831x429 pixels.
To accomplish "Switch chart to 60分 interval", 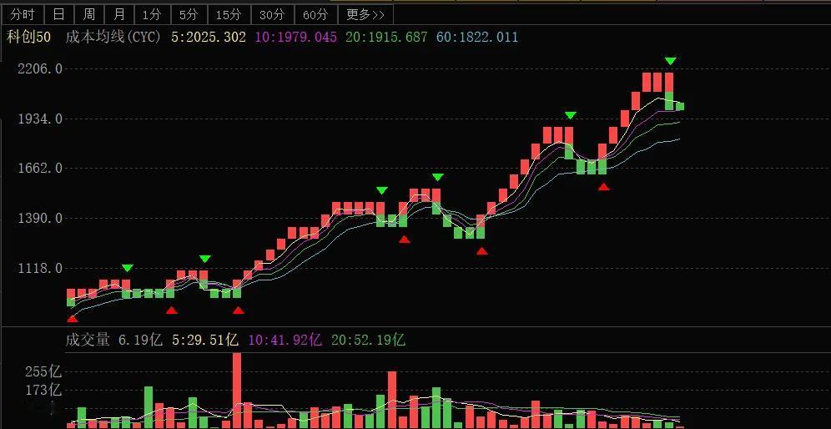I will pyautogui.click(x=315, y=14).
